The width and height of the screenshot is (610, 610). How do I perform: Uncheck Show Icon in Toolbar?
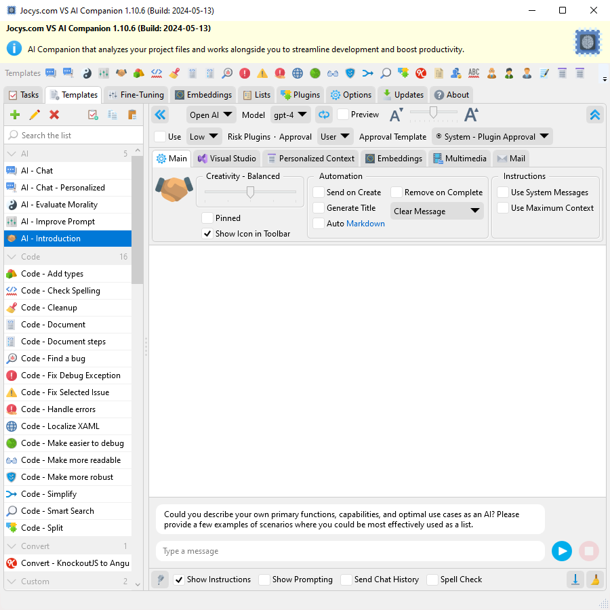click(x=207, y=233)
